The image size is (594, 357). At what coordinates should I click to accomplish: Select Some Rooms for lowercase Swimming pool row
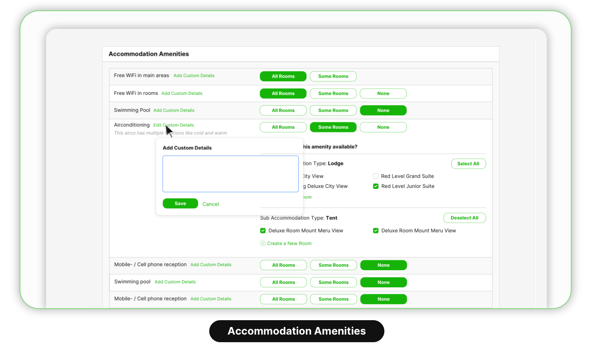[333, 283]
